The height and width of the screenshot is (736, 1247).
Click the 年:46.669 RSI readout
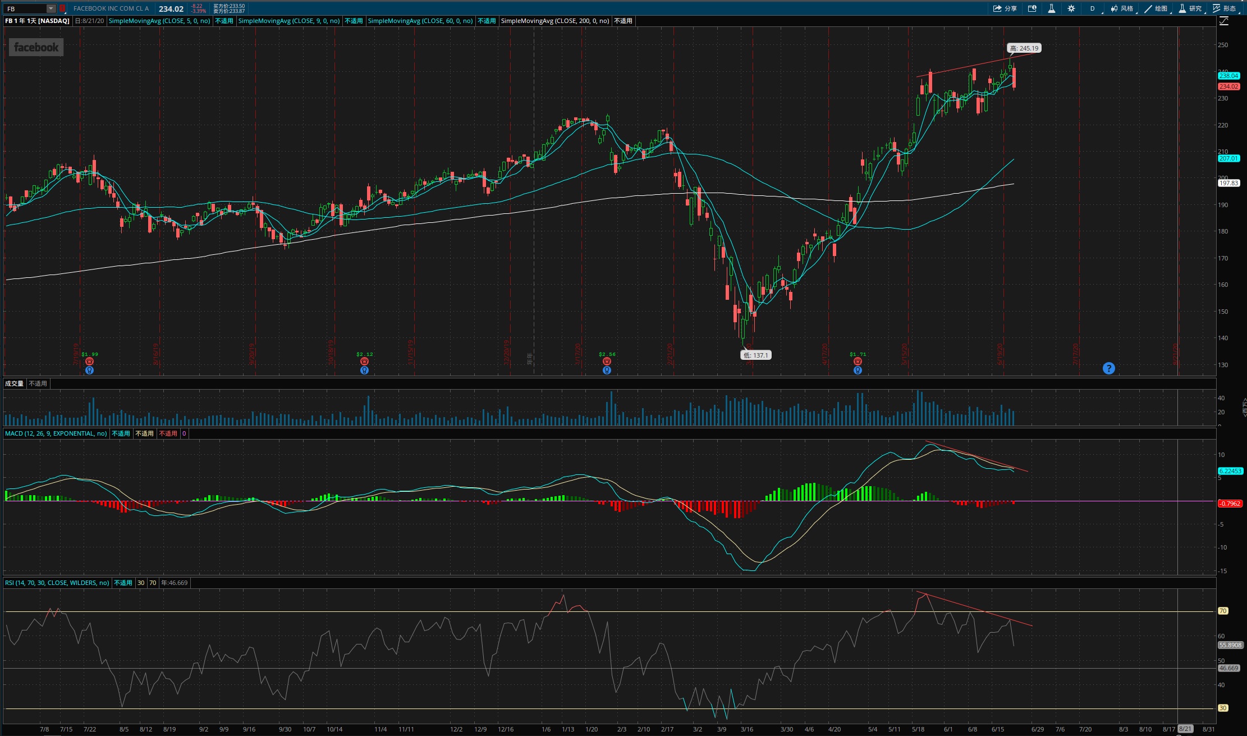175,583
